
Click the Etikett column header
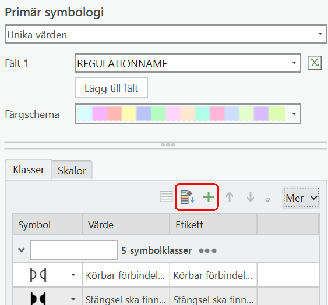(x=213, y=225)
